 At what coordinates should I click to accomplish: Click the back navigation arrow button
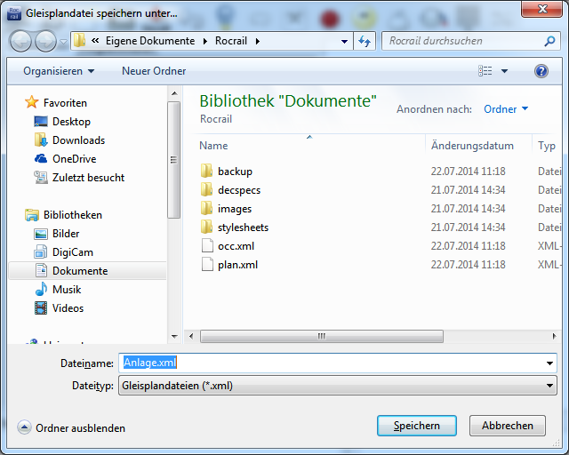20,41
